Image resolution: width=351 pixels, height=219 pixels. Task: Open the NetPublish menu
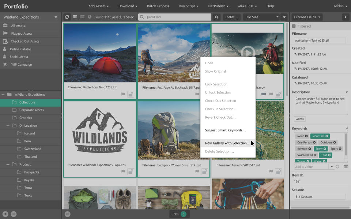[x=218, y=6]
